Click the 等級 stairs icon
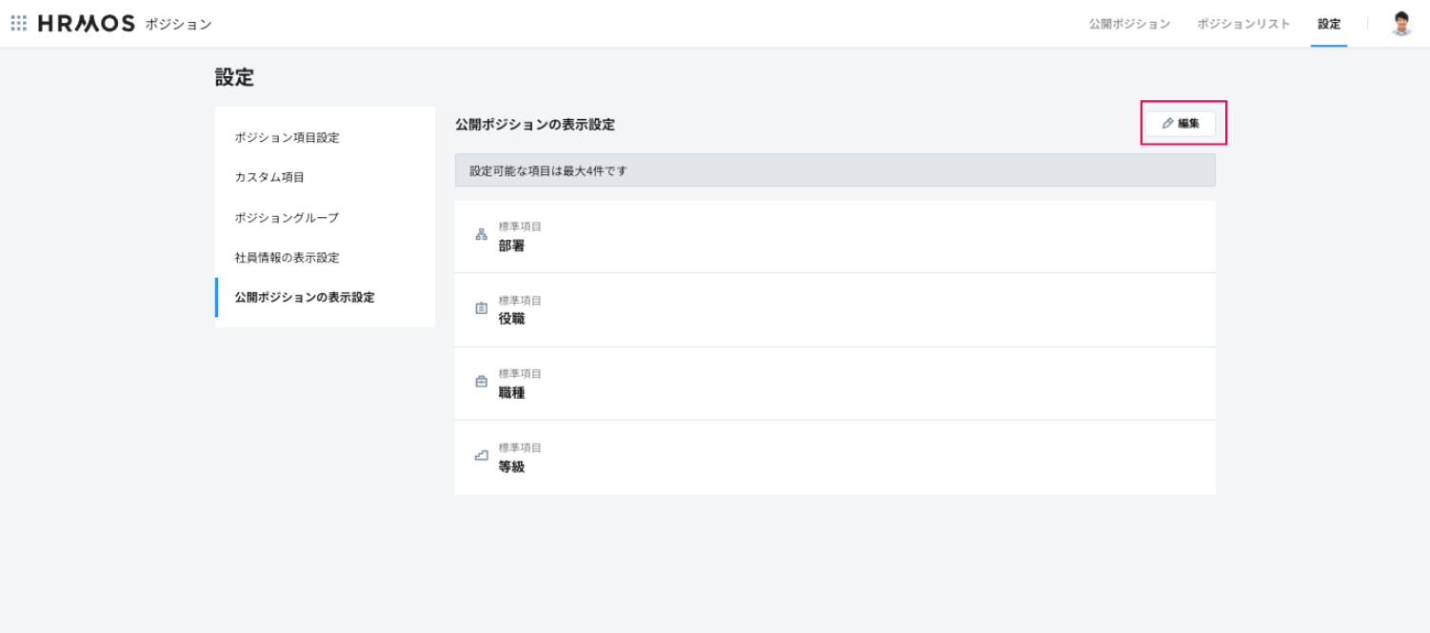Image resolution: width=1430 pixels, height=633 pixels. 481,456
